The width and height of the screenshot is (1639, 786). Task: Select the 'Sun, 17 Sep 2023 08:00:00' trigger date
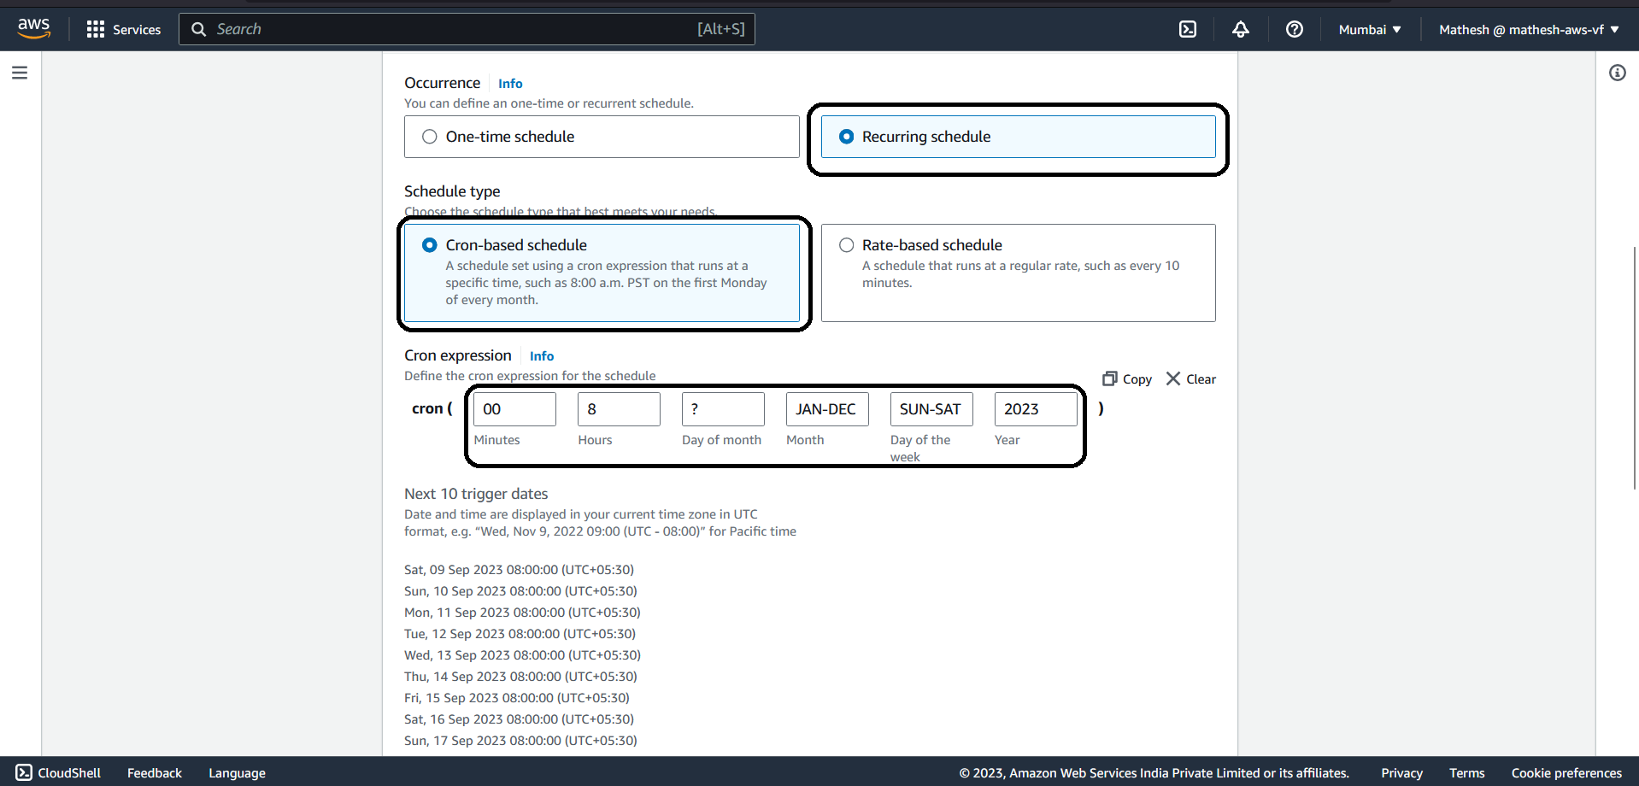[x=520, y=740]
